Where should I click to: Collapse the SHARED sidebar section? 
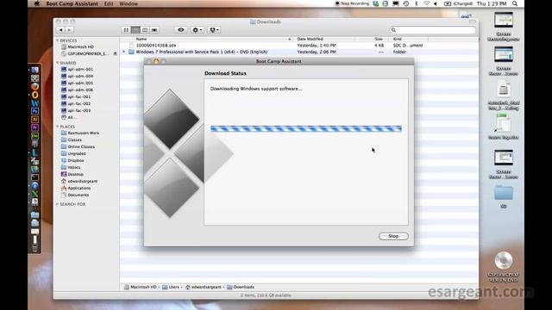pos(58,63)
